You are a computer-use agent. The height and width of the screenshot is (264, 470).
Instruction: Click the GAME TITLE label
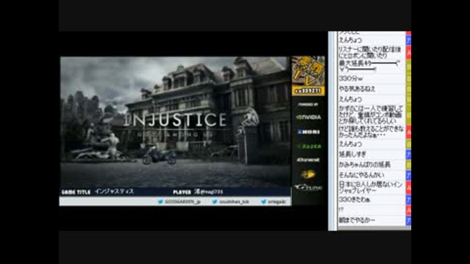pos(76,192)
